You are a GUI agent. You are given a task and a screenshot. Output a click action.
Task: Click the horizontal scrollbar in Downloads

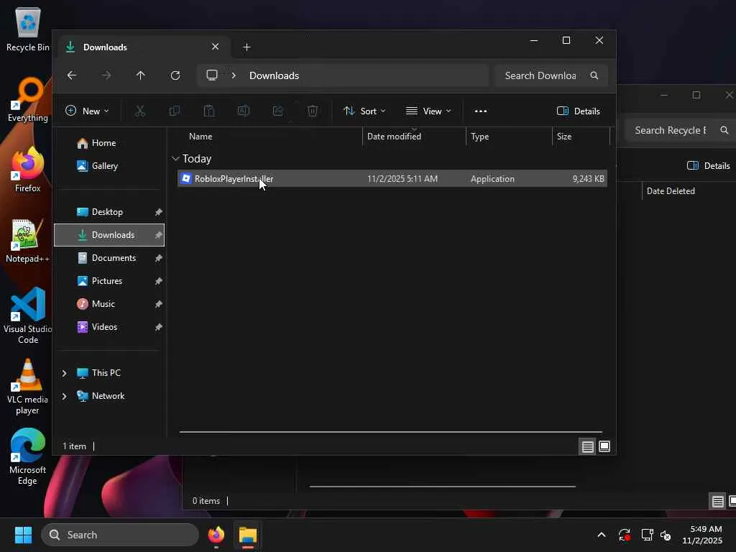(x=390, y=432)
